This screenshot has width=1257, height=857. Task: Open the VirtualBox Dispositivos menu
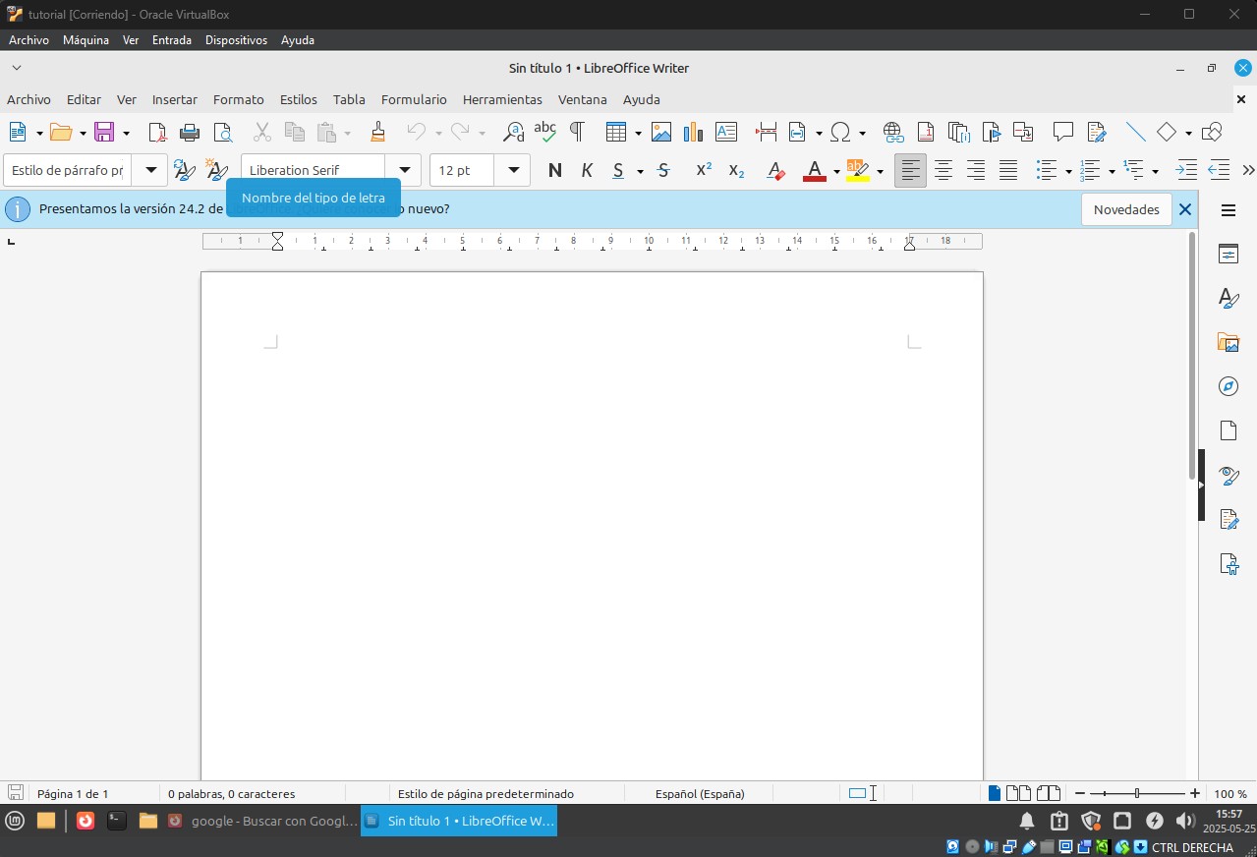pos(236,40)
